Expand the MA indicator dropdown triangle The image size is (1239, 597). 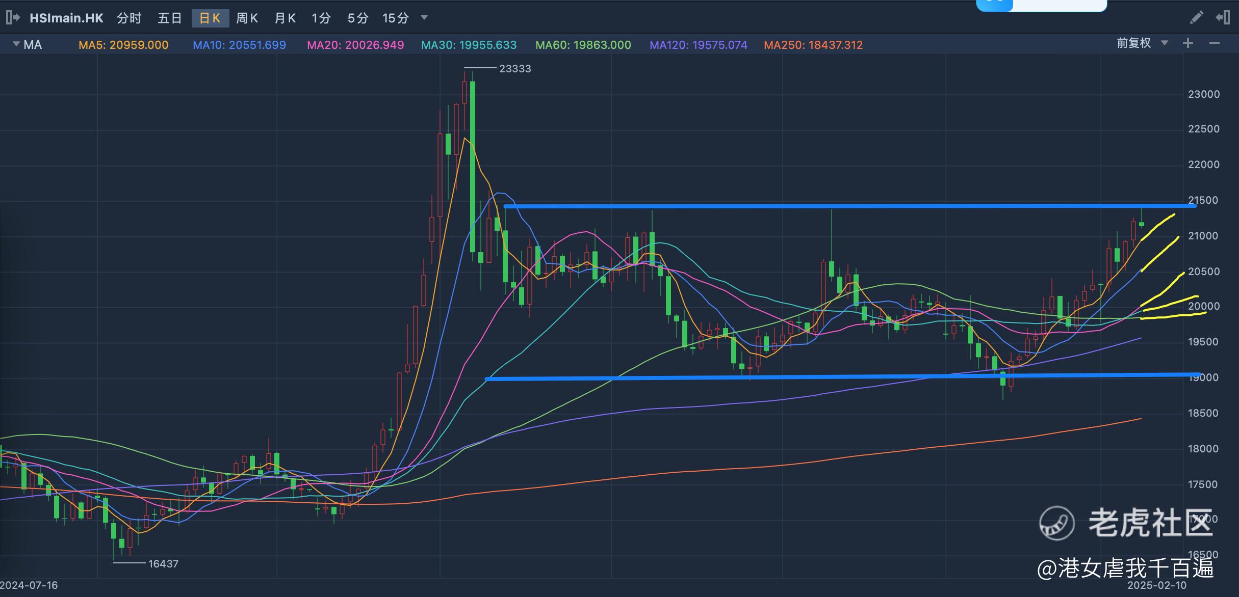16,44
